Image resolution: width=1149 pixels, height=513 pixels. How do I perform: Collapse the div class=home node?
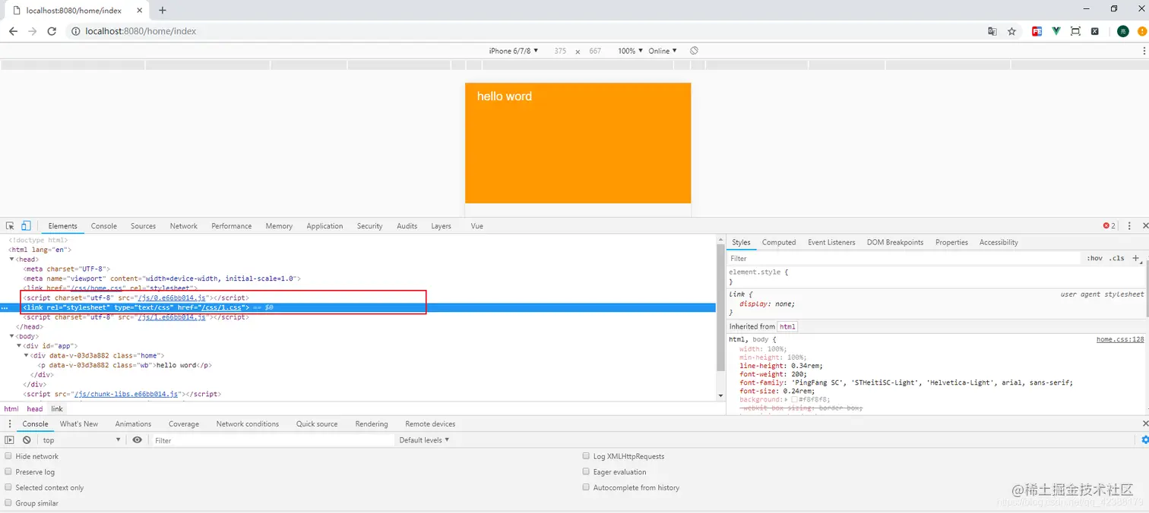tap(27, 355)
